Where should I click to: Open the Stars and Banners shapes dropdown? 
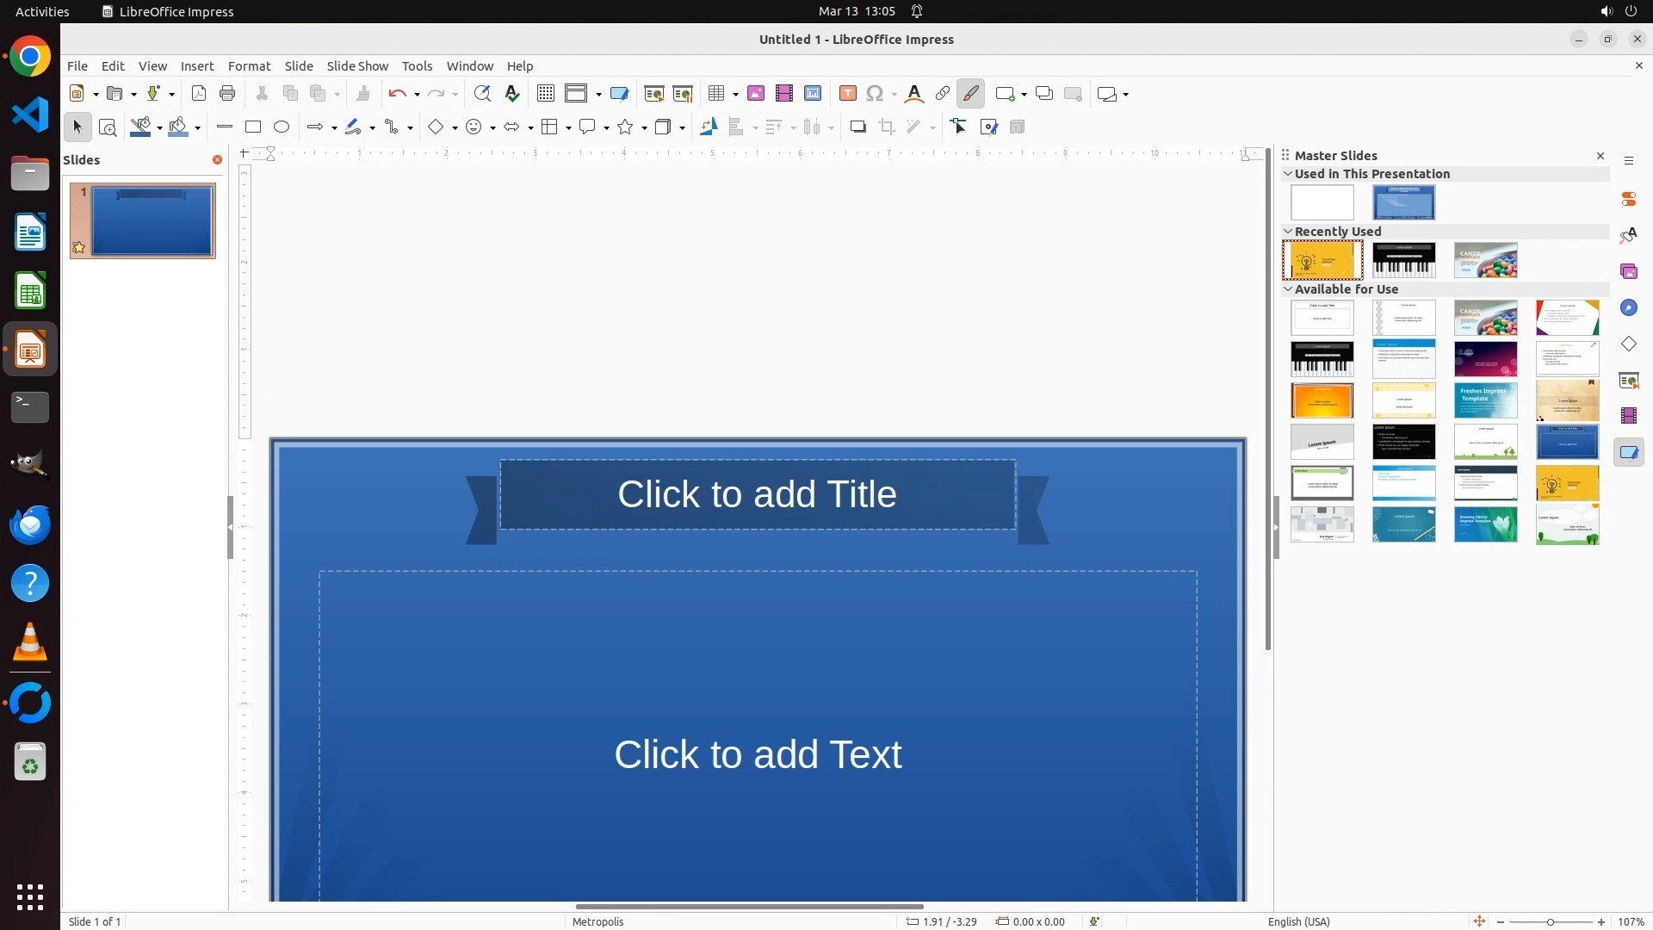click(645, 128)
